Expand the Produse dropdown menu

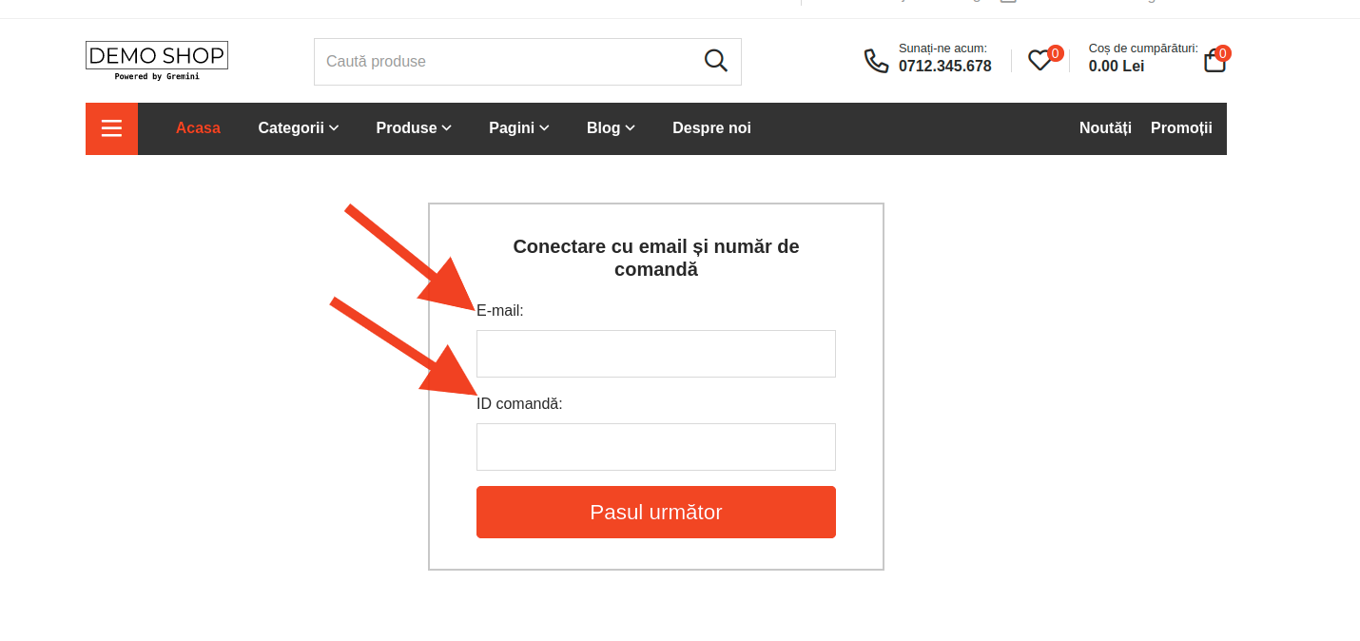tap(414, 128)
